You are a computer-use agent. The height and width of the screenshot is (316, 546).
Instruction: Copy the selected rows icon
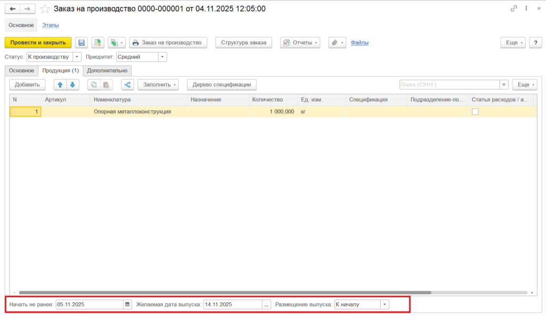click(x=94, y=85)
